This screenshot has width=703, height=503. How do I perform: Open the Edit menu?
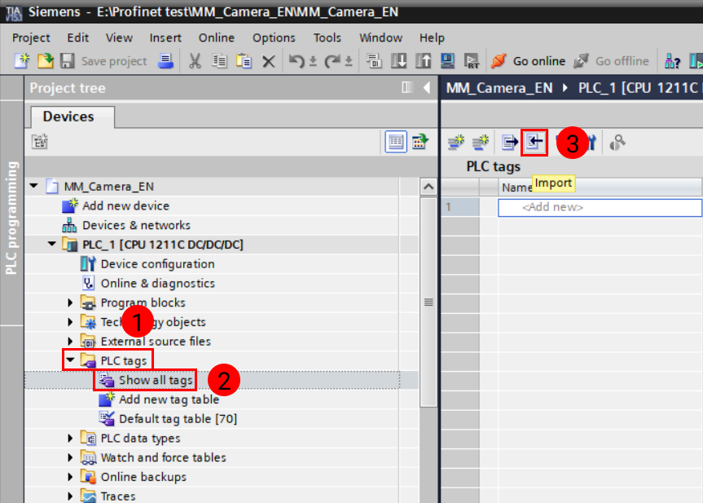[x=78, y=38]
